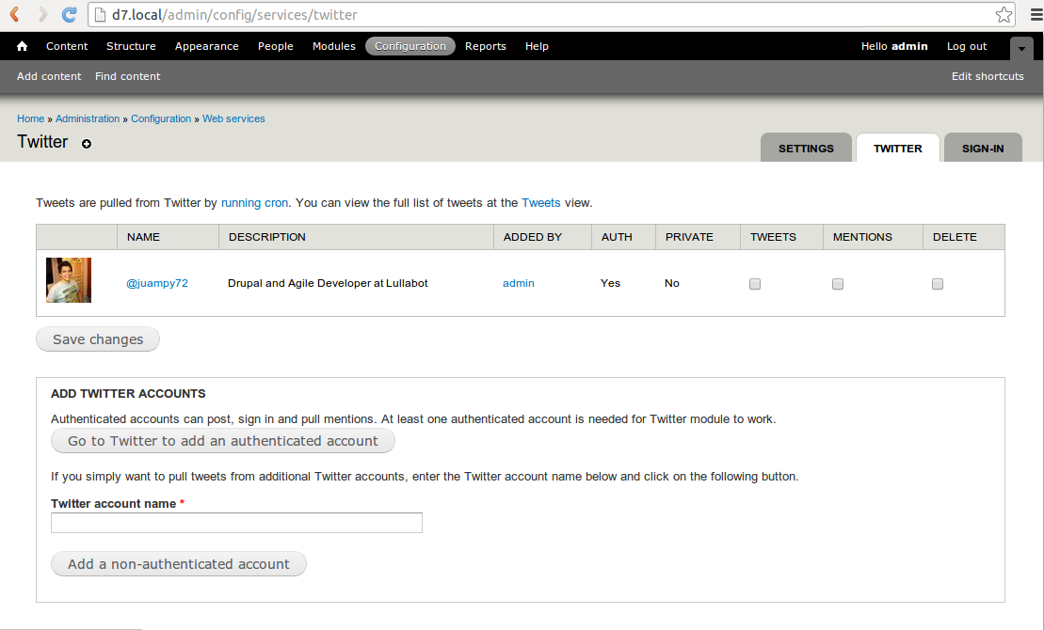Image resolution: width=1044 pixels, height=630 pixels.
Task: Open the Structure admin menu
Action: click(x=131, y=46)
